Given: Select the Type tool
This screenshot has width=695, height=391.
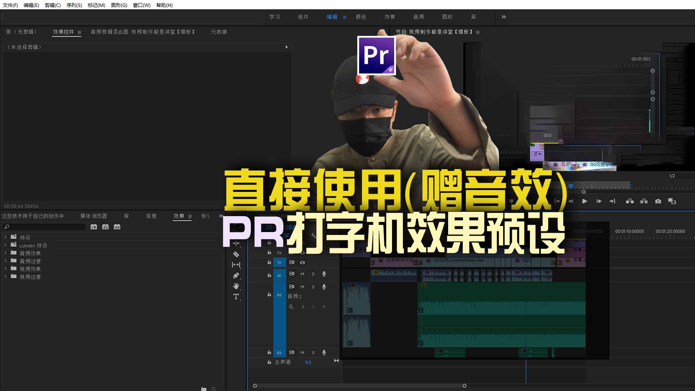Looking at the screenshot, I should (x=236, y=296).
